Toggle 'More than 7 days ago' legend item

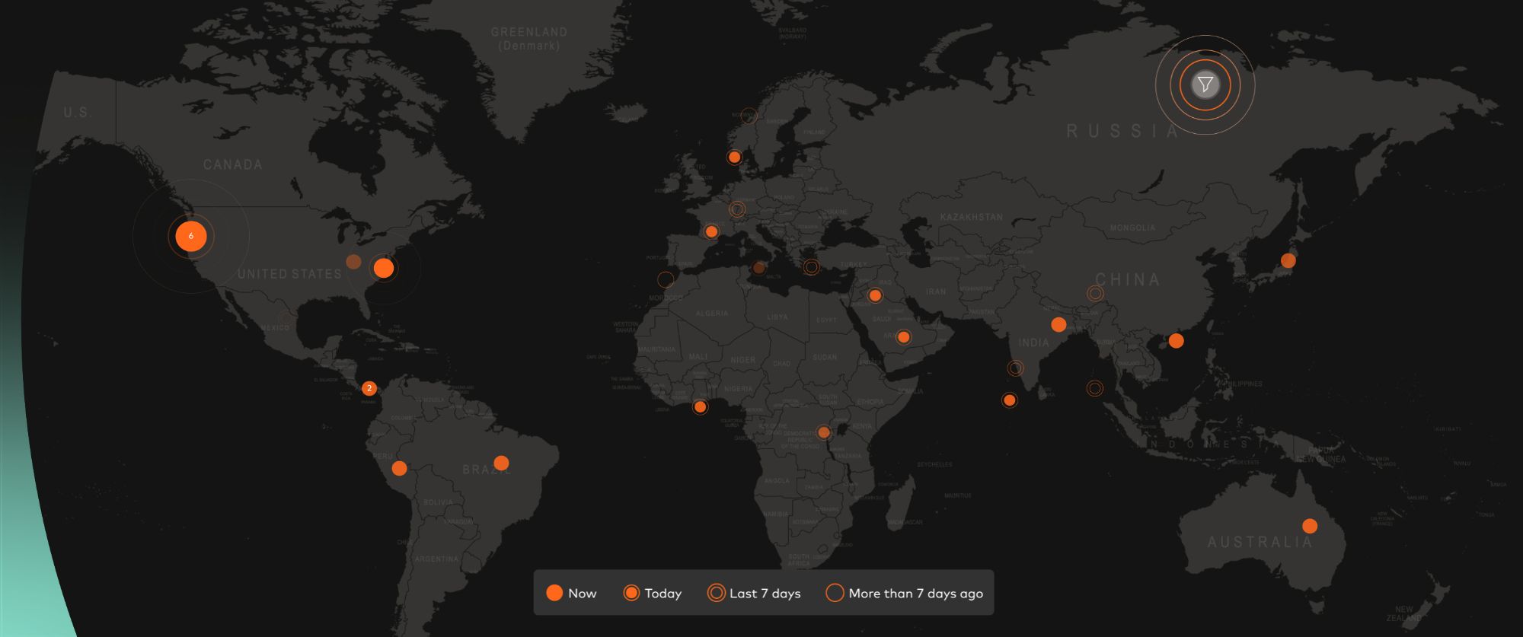click(905, 594)
